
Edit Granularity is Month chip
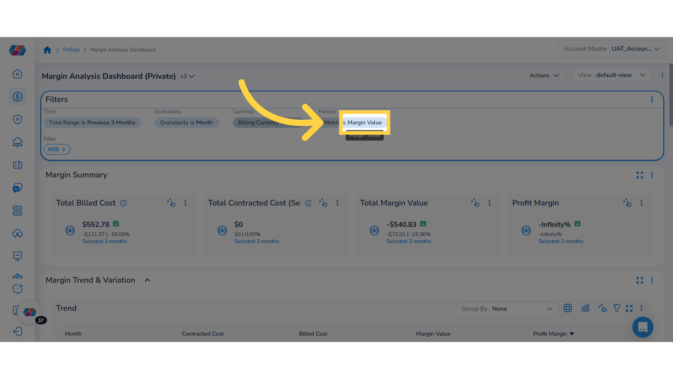(x=186, y=123)
